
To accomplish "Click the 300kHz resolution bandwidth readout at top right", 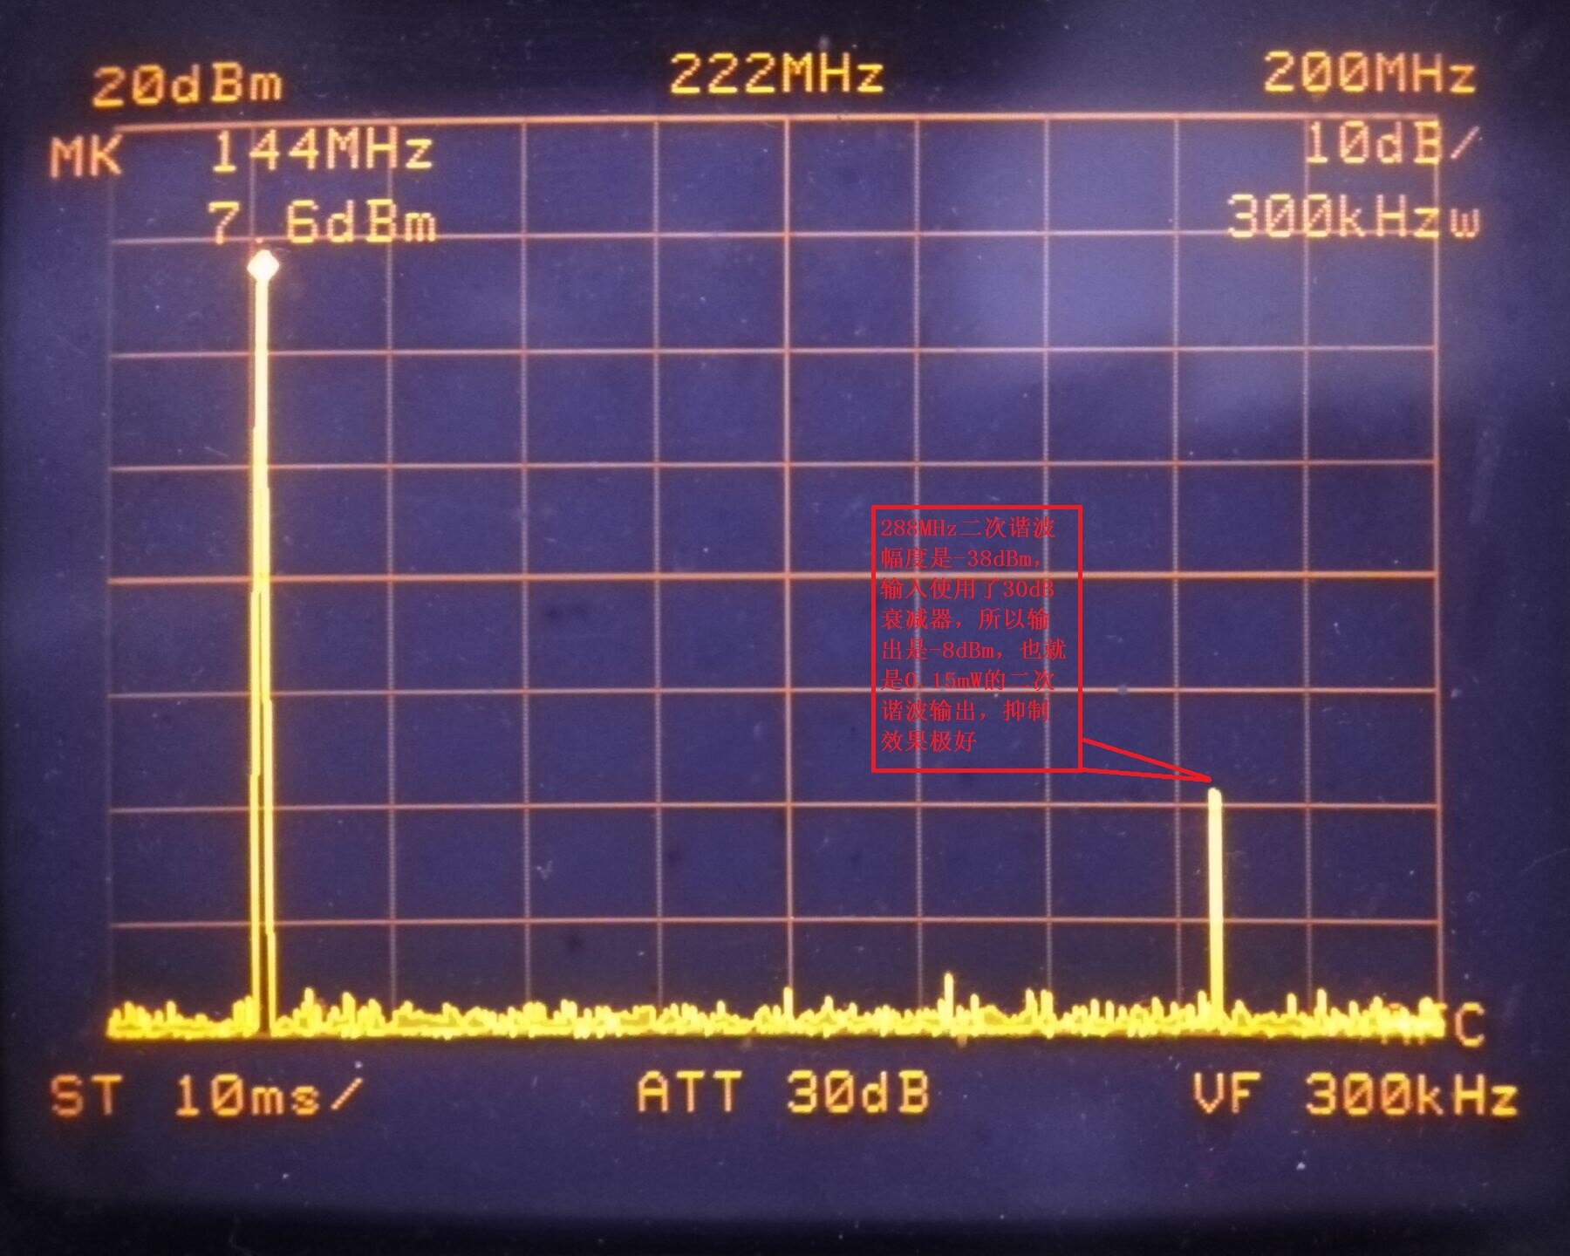I will coord(1333,217).
